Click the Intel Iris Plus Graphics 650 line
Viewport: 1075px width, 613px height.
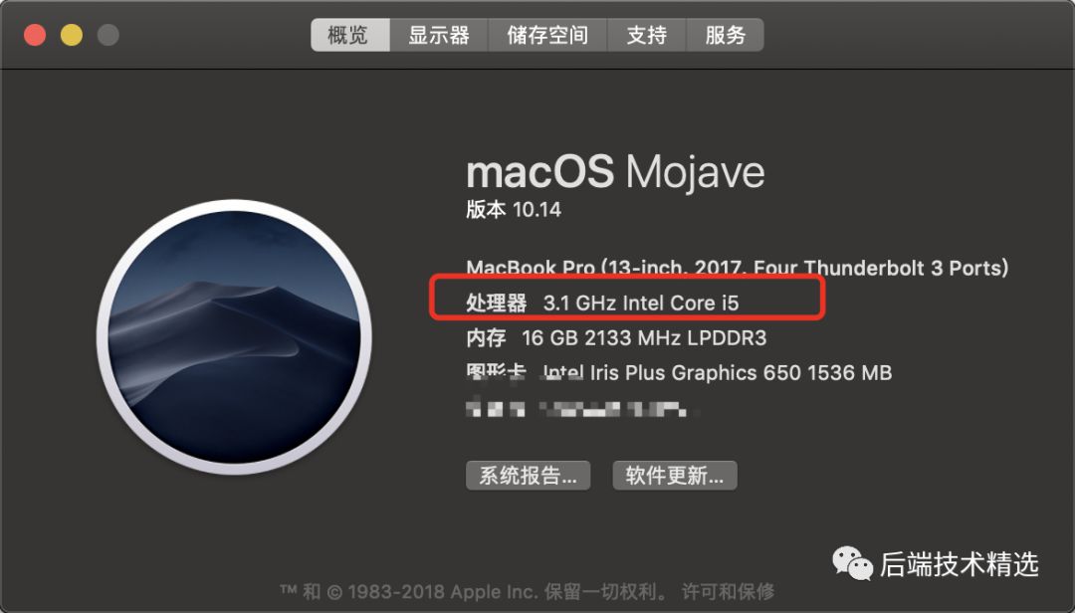679,372
